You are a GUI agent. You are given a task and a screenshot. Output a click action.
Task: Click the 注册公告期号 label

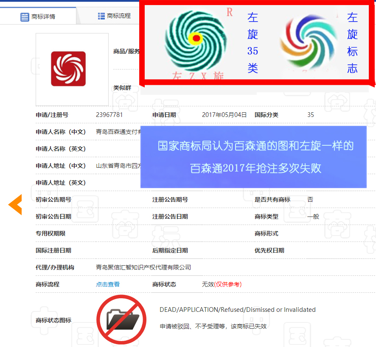coord(170,200)
